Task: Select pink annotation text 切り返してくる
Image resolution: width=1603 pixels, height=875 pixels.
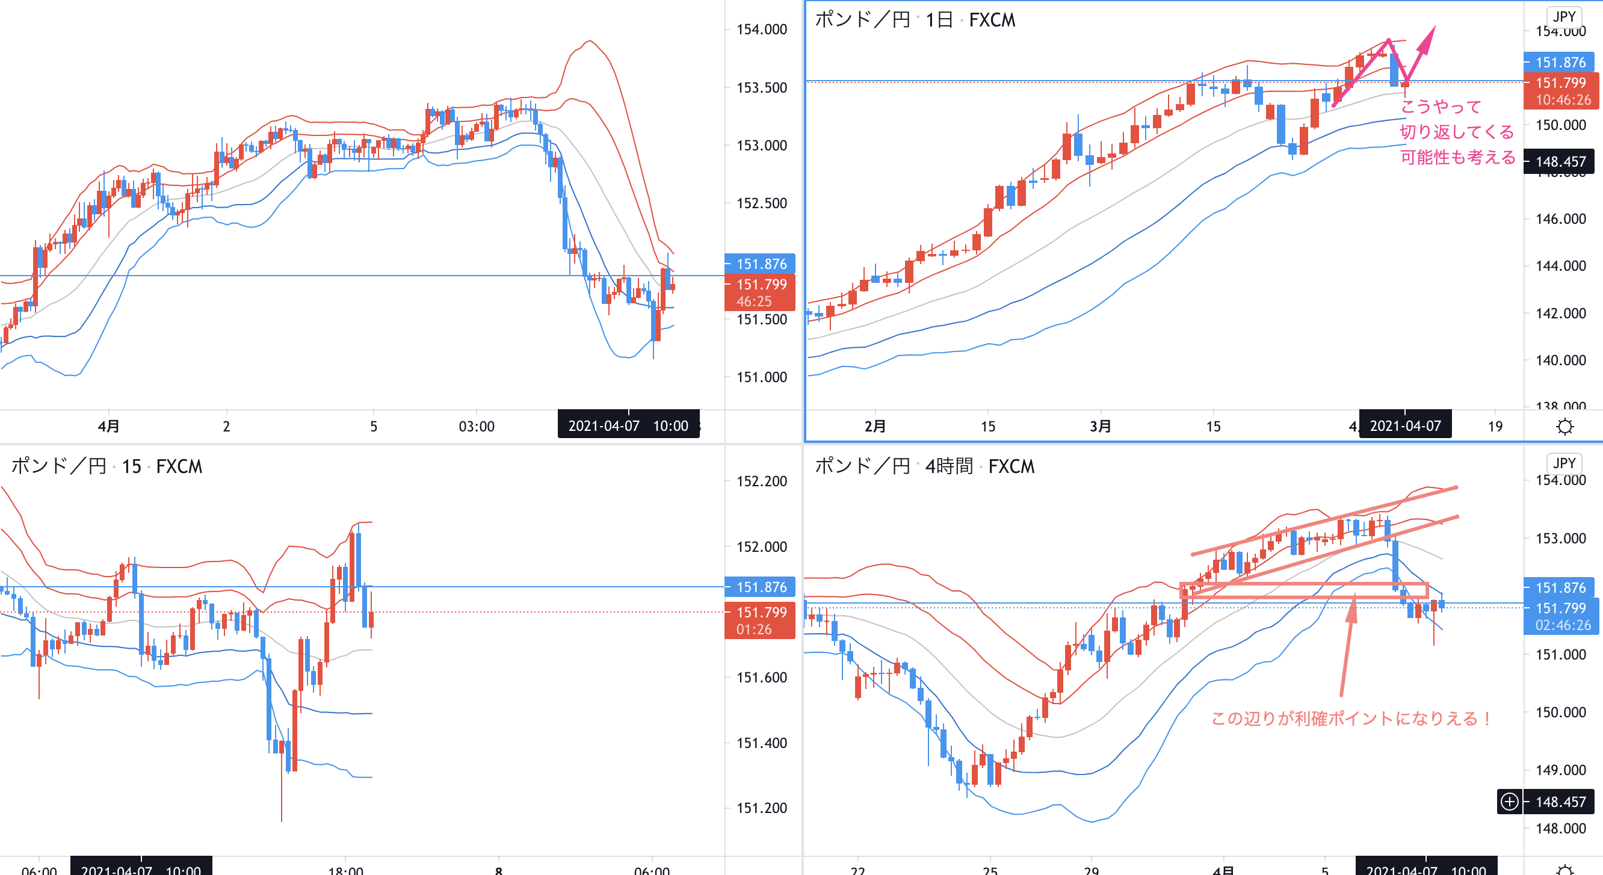Action: (1456, 132)
